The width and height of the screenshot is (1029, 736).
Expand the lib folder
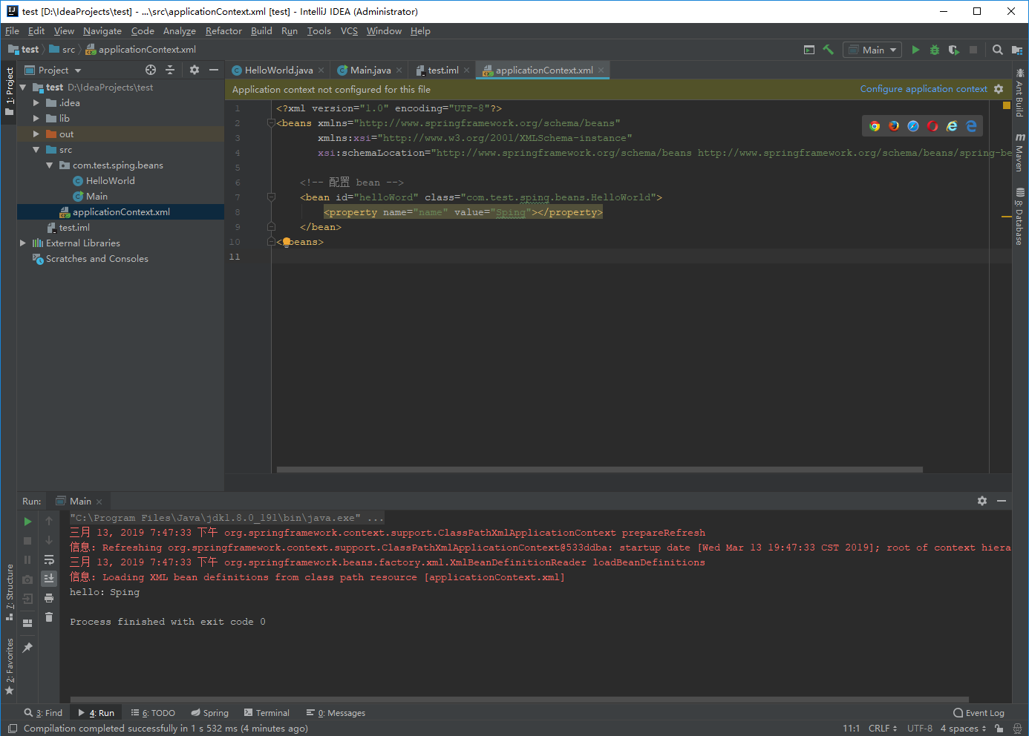pos(36,119)
